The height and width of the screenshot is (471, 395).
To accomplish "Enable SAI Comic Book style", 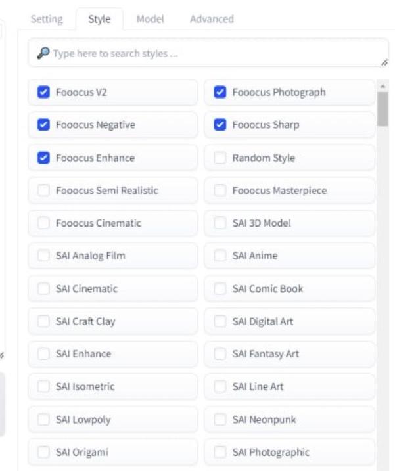I will click(220, 288).
